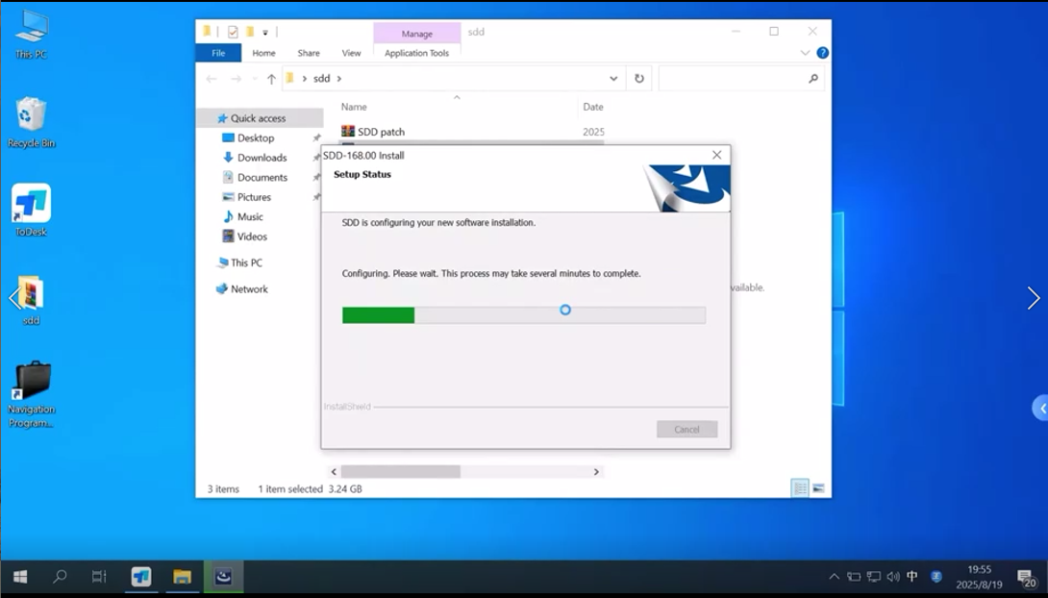
Task: Click the horizontal scrollbar thumb
Action: pos(400,472)
